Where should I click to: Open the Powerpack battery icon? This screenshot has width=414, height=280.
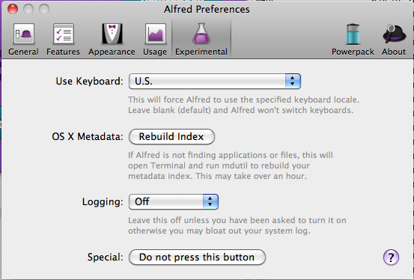coord(353,34)
